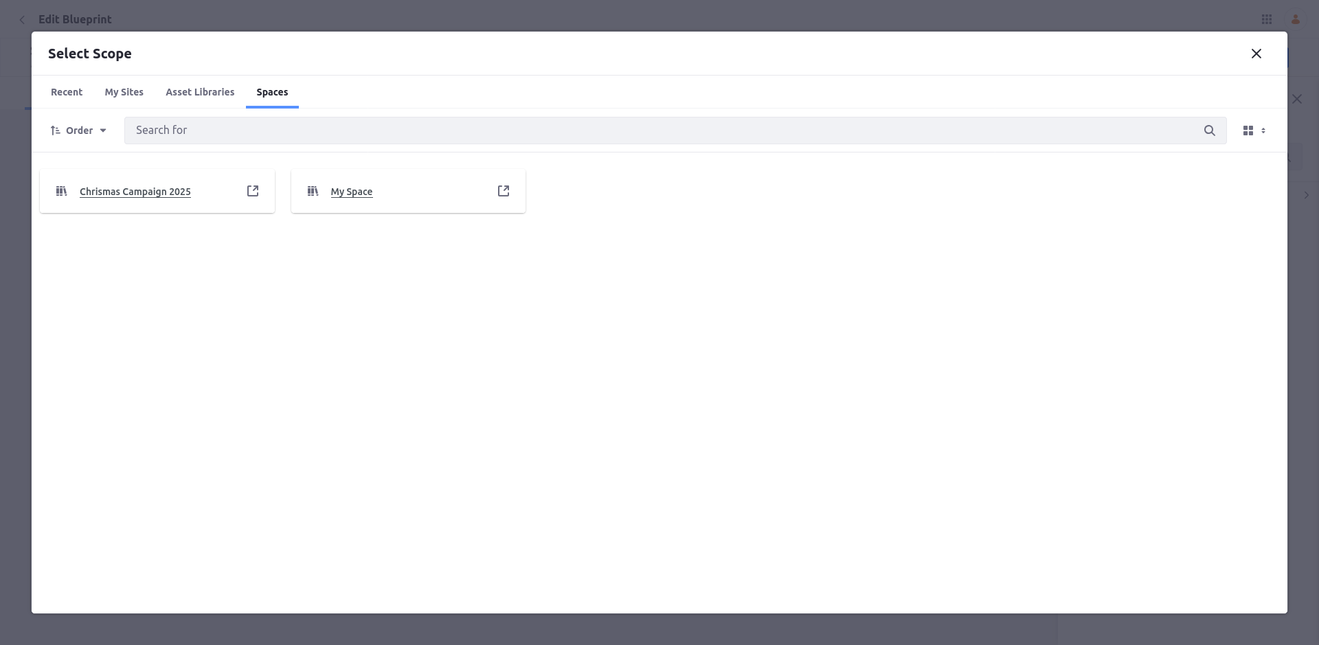This screenshot has height=645, width=1319.
Task: Click the back arrow beside Edit Blueprint
Action: [x=22, y=19]
